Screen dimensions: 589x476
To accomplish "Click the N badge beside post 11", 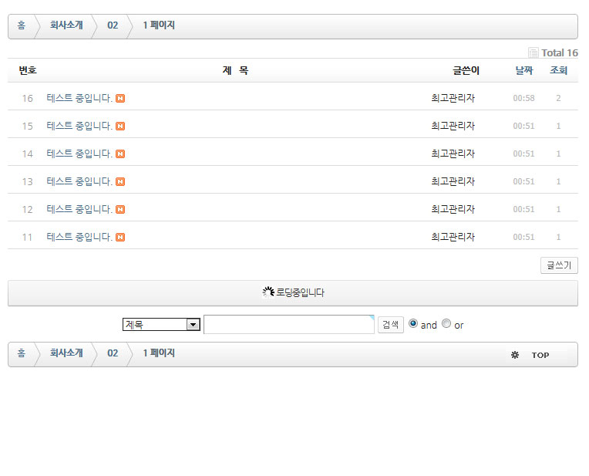I will 120,237.
